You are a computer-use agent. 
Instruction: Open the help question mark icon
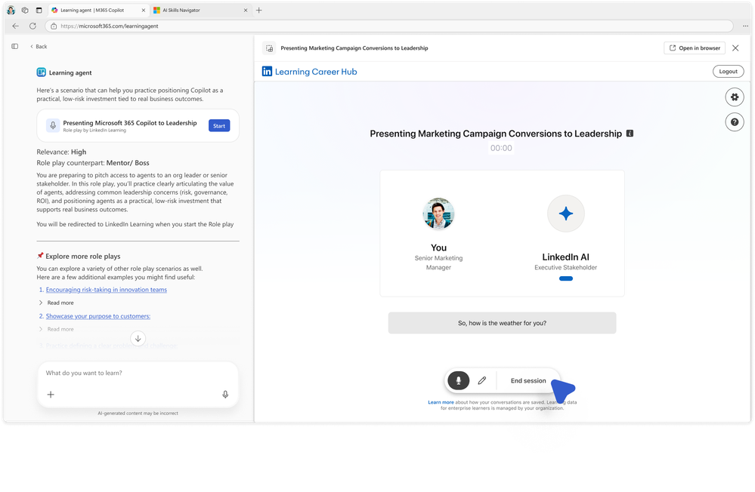[x=735, y=122]
